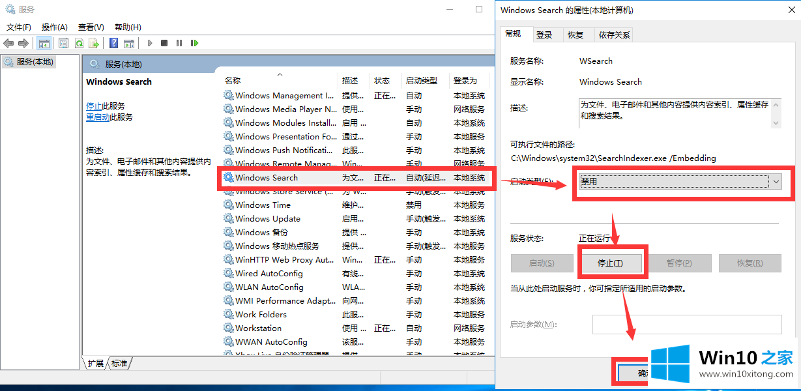Toggle the show/hide console tree icon

pyautogui.click(x=44, y=43)
